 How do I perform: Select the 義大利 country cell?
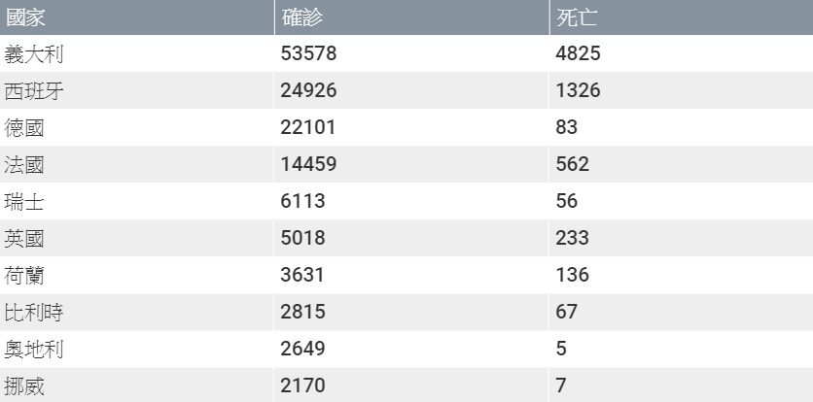coord(137,53)
